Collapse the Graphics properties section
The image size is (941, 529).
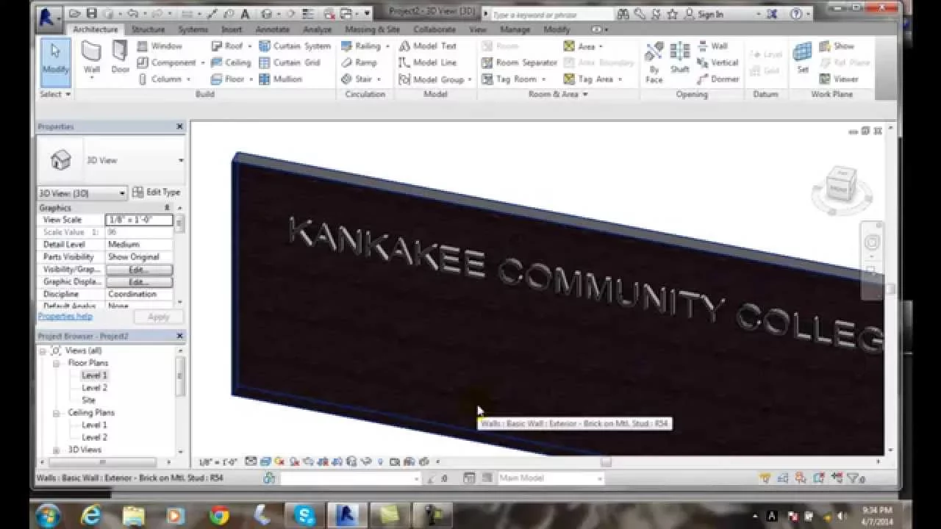point(167,208)
